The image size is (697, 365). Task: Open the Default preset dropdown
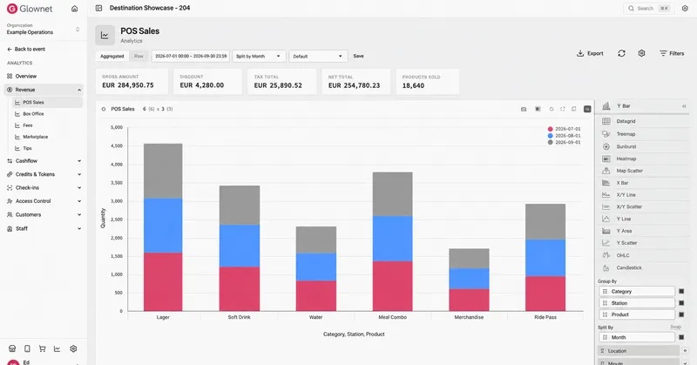tap(318, 57)
